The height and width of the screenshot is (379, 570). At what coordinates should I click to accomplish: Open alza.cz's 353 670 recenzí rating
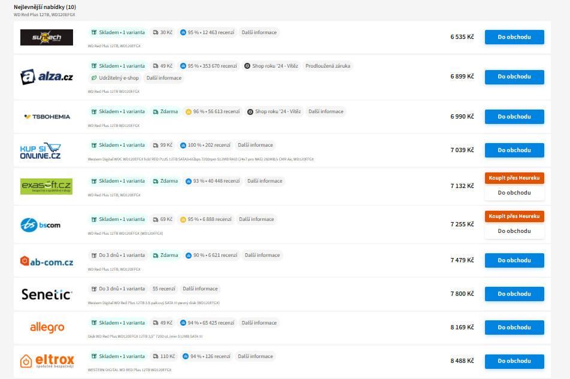pos(208,66)
